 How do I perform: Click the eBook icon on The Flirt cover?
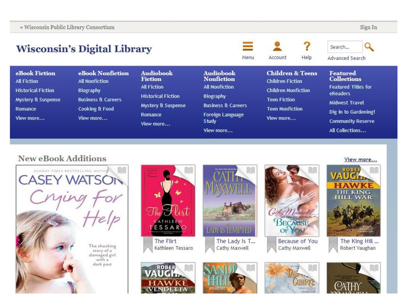(x=189, y=170)
